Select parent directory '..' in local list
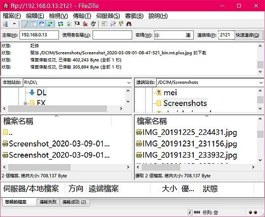Screen dimensions: 265x217 [x=8, y=132]
